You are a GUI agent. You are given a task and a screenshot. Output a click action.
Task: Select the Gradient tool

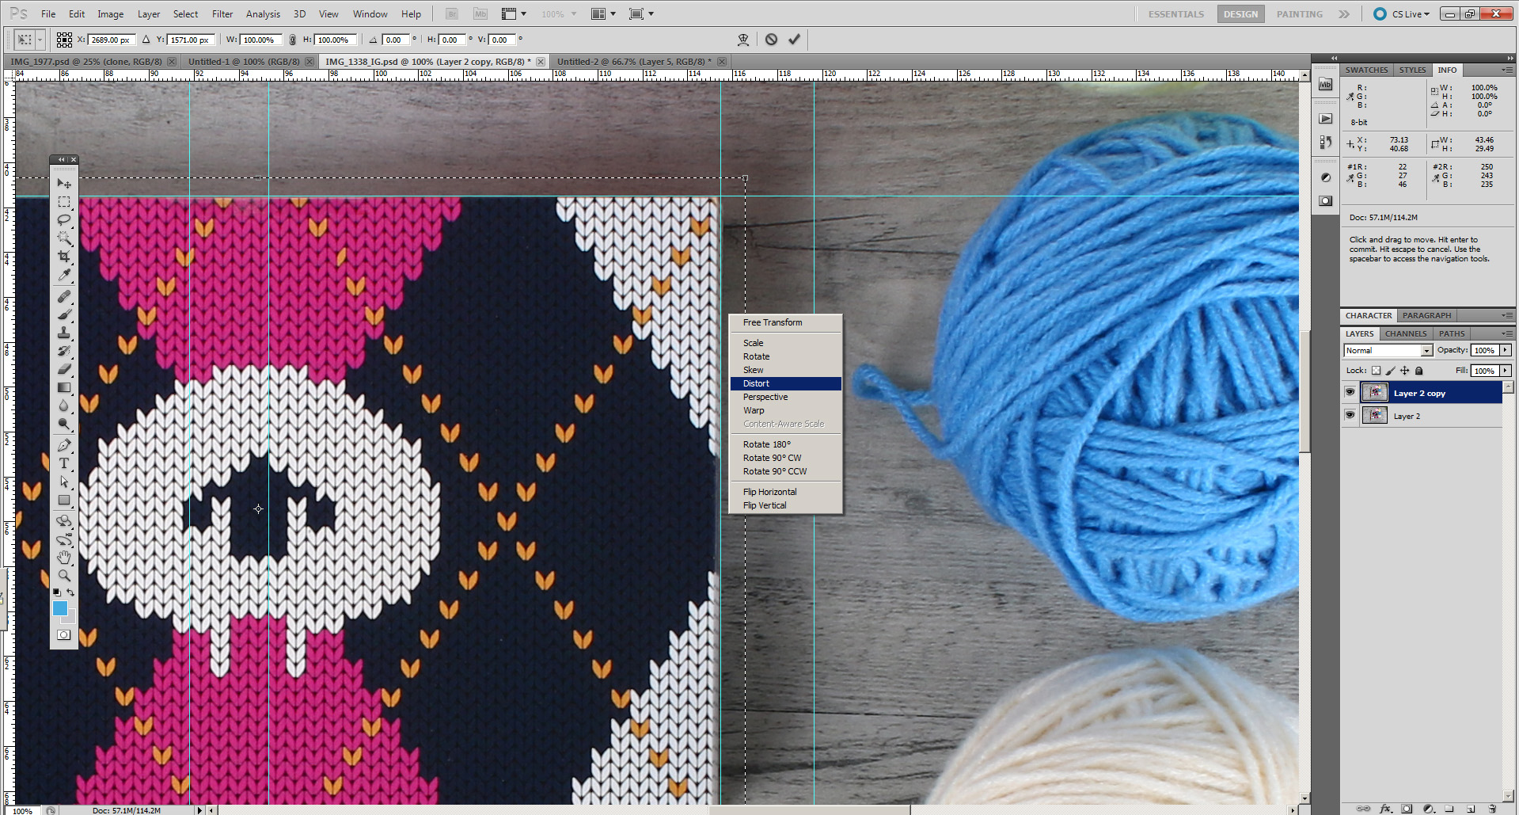(x=64, y=387)
